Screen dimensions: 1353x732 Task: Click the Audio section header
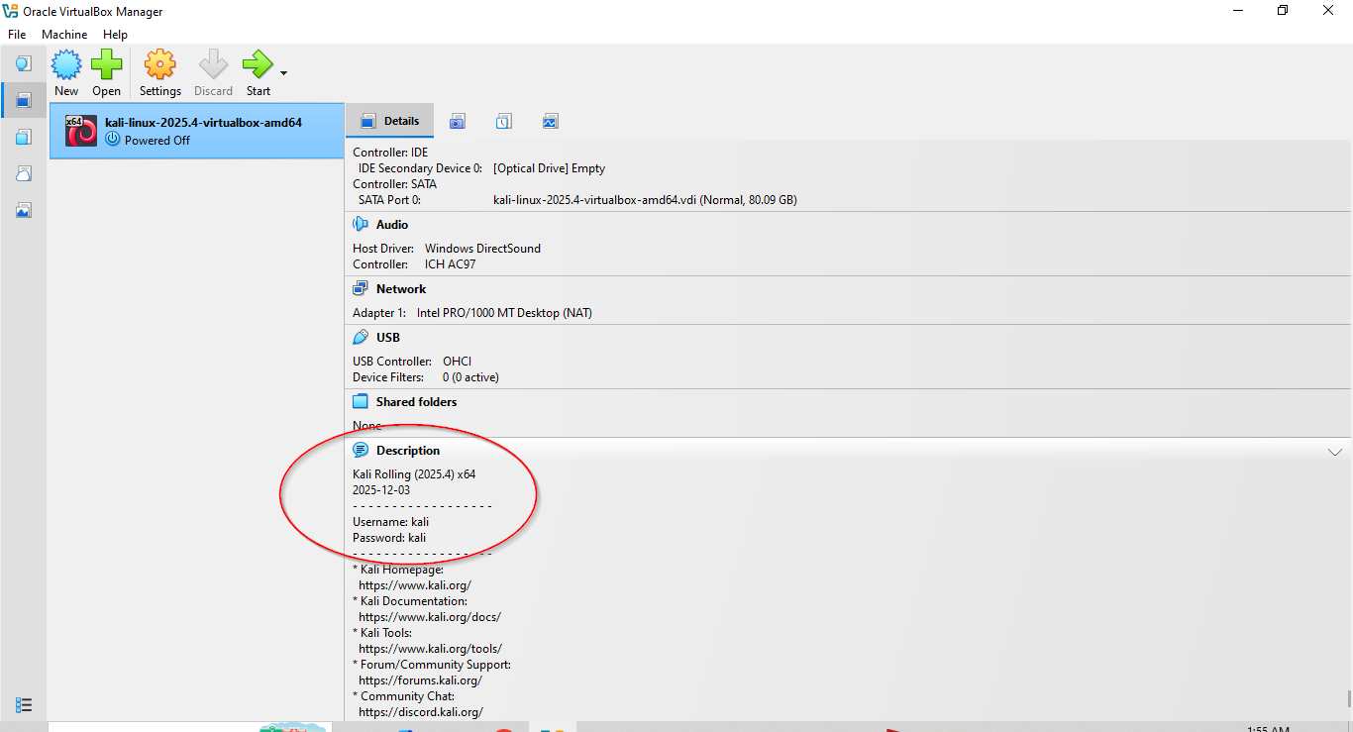pyautogui.click(x=391, y=225)
